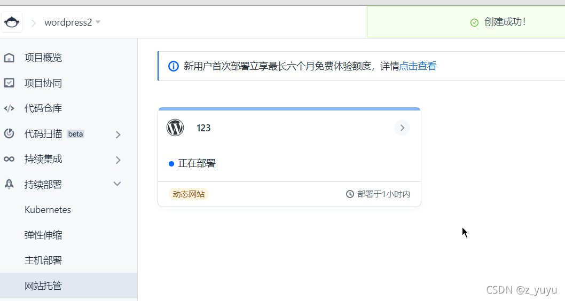Click the 创建成功 success notification

(466, 22)
